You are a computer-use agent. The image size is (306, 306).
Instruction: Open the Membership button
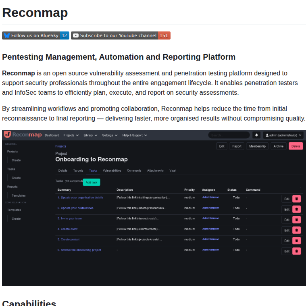pos(257,146)
